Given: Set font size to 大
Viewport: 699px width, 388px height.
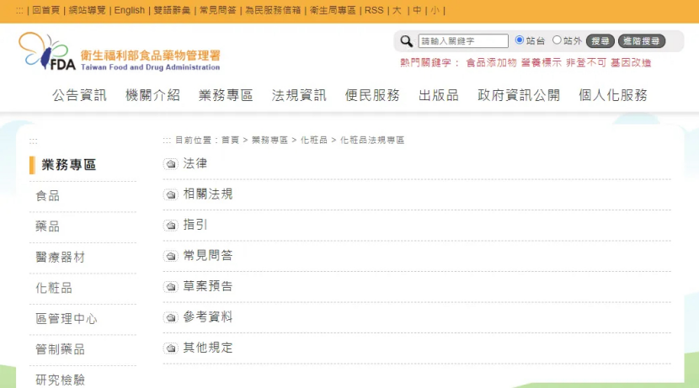Looking at the screenshot, I should (x=397, y=10).
